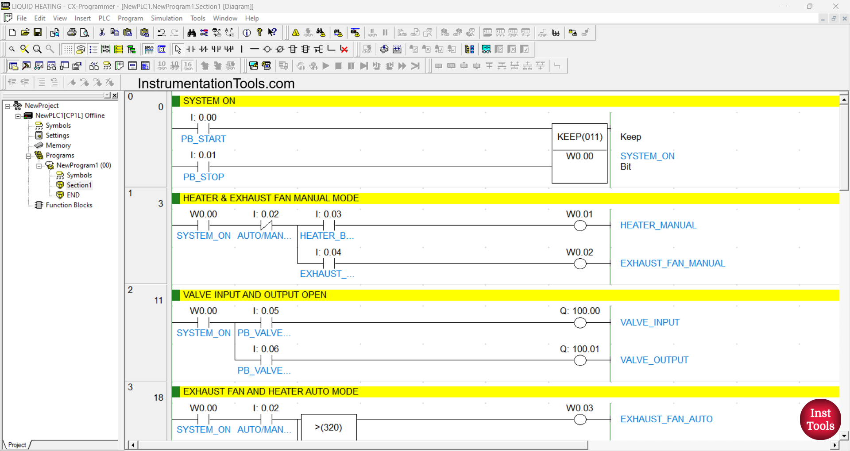Viewport: 850px width, 451px height.
Task: Click the Cut scissors icon
Action: (102, 33)
